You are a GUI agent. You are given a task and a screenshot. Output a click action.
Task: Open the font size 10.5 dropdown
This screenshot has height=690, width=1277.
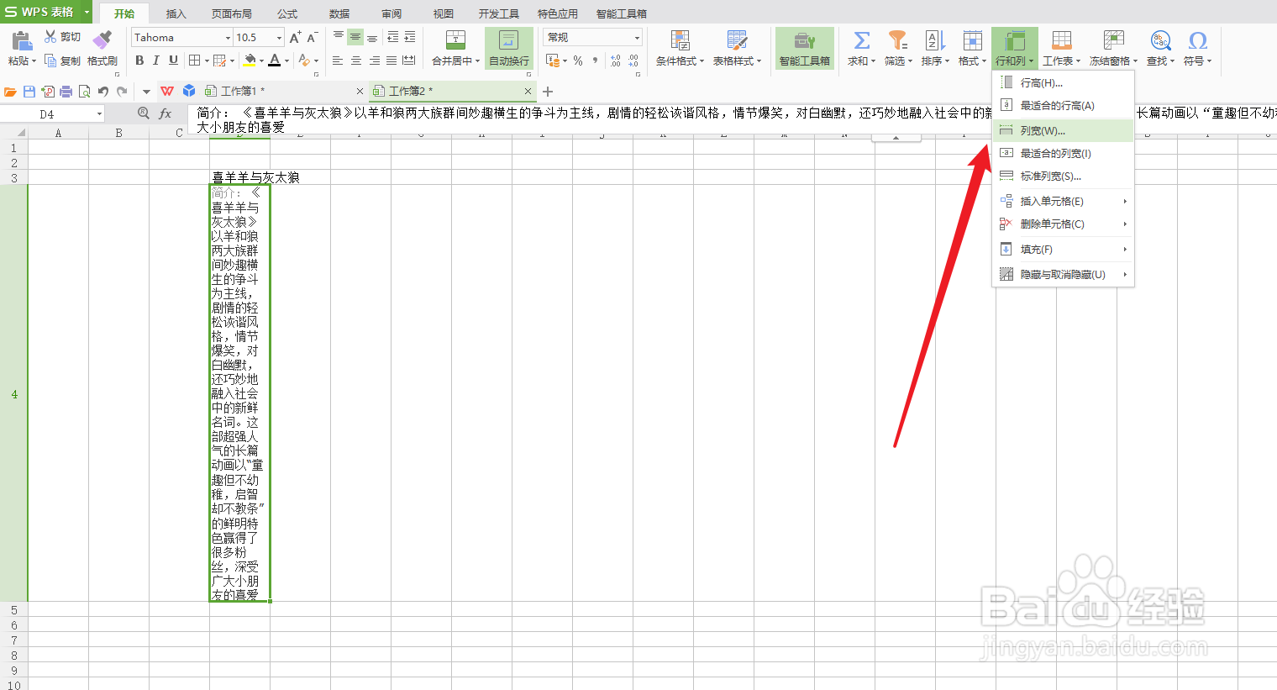[x=279, y=38]
